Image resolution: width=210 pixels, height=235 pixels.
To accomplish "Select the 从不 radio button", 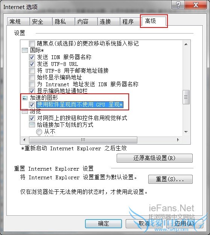I will click(x=39, y=132).
